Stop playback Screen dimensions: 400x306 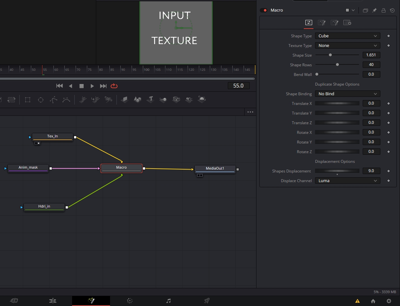(x=81, y=86)
